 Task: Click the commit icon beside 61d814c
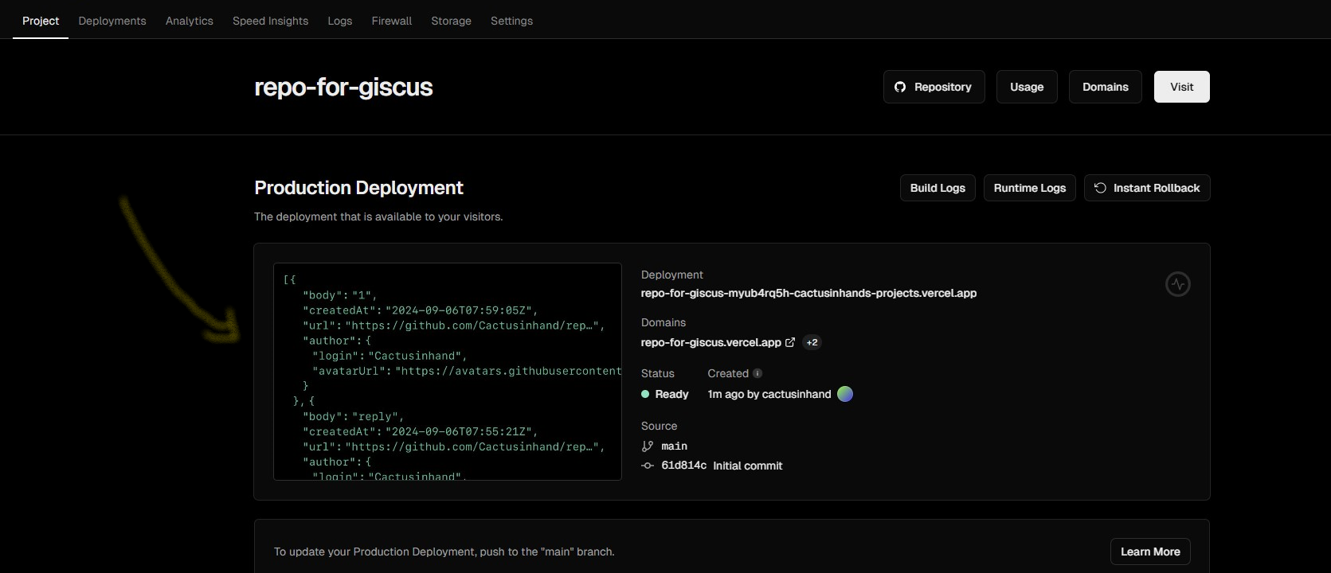tap(648, 466)
